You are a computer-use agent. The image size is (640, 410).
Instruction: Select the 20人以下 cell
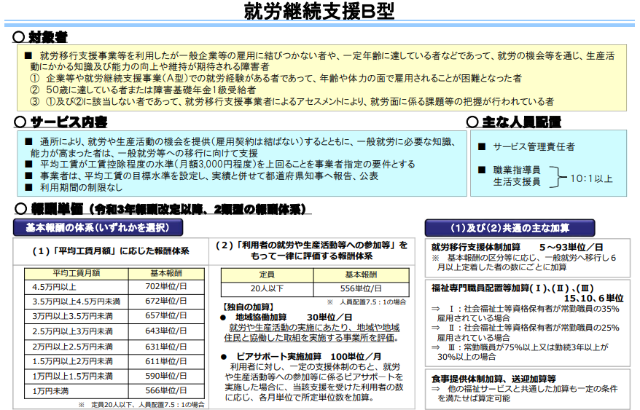click(267, 289)
